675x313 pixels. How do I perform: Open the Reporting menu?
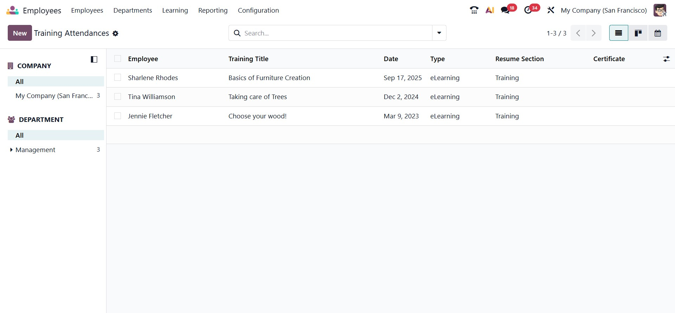pyautogui.click(x=213, y=11)
